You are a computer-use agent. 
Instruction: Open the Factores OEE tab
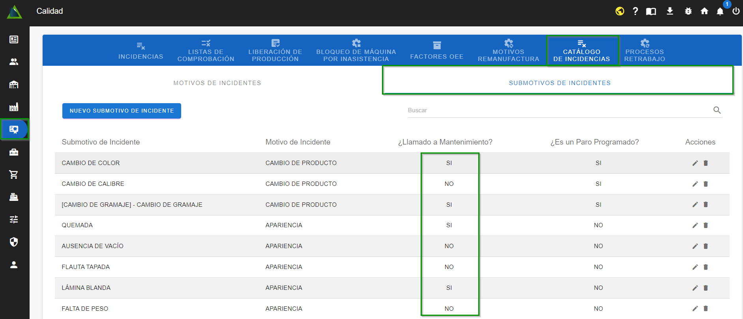click(436, 51)
